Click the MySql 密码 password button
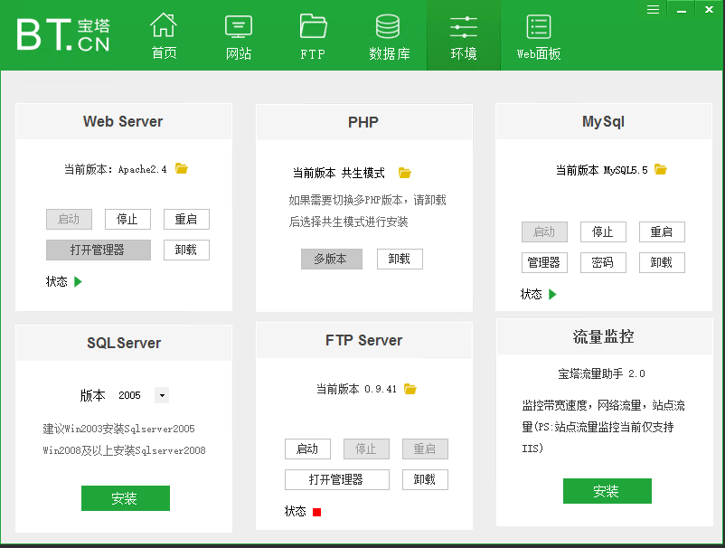 pos(603,262)
